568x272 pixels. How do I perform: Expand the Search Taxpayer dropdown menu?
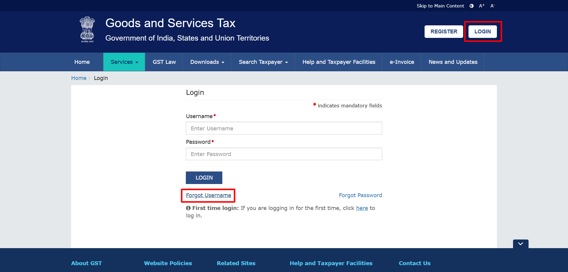click(263, 62)
